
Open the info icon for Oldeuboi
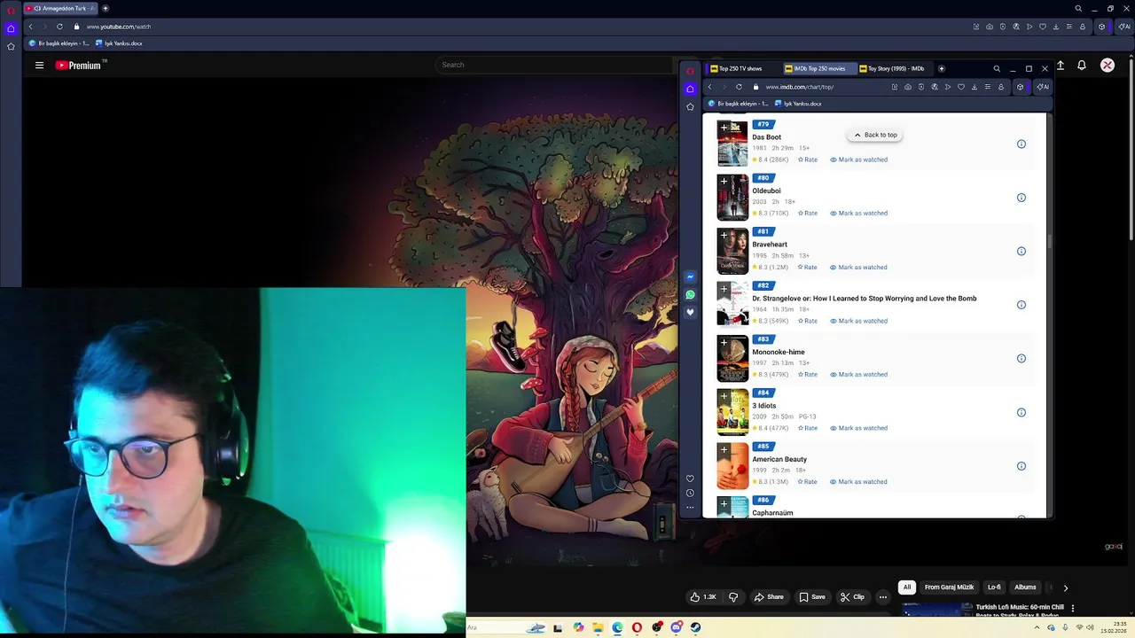pos(1021,198)
